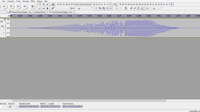Screen dimensions: 200x112
Task: Select the End radio button
Action: [41, 104]
